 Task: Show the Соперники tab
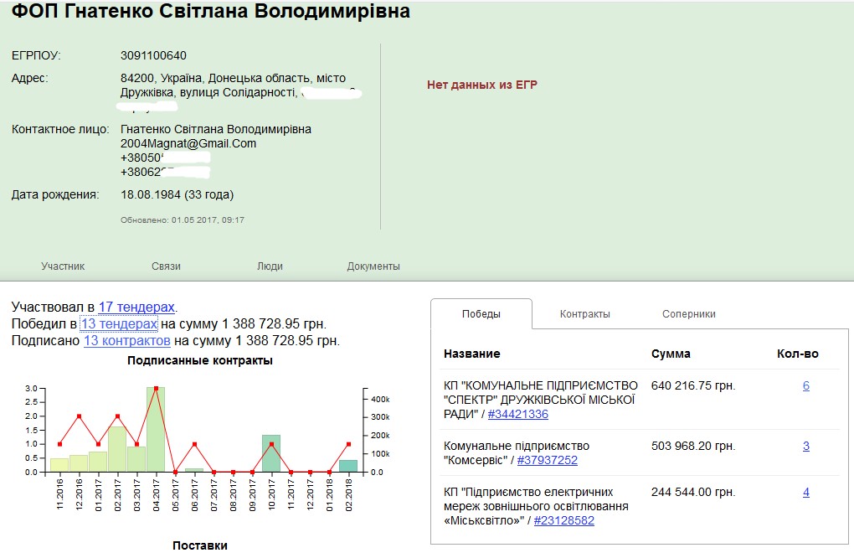point(688,314)
